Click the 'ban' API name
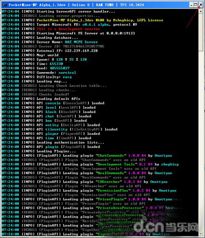The width and height of the screenshot is (205, 238). 49,121
